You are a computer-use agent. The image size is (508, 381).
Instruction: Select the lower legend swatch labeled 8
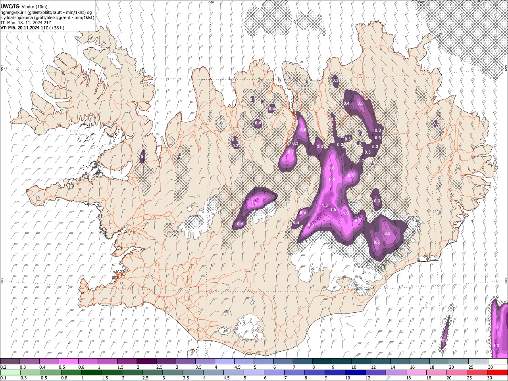pyautogui.click(x=314, y=372)
